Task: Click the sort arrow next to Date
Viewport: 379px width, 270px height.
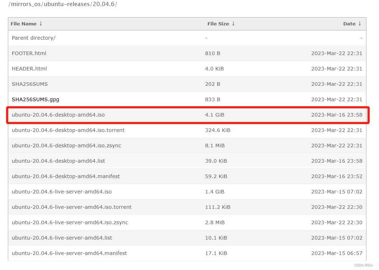Action: pos(360,24)
